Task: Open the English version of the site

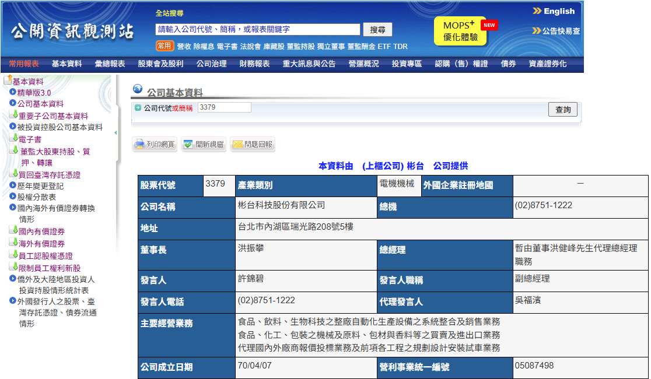Action: click(559, 10)
